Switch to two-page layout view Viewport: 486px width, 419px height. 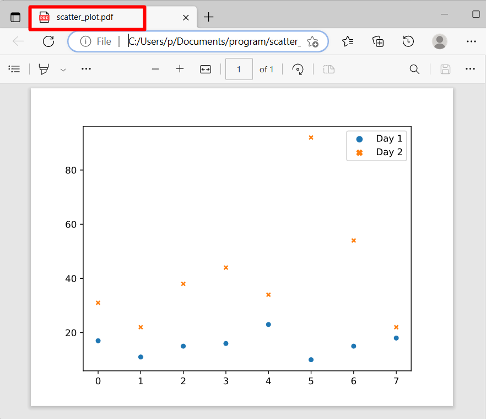pyautogui.click(x=328, y=69)
